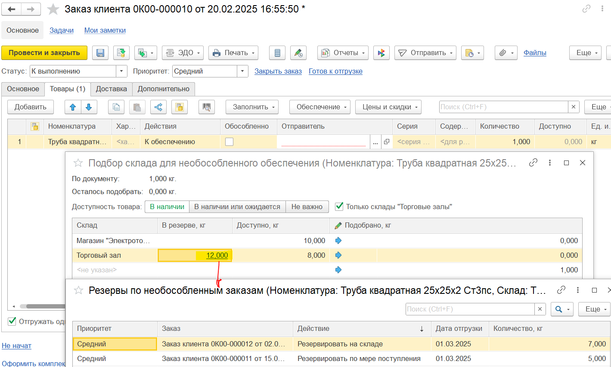The height and width of the screenshot is (367, 611).
Task: Click the paperclip attachments icon
Action: [x=502, y=53]
